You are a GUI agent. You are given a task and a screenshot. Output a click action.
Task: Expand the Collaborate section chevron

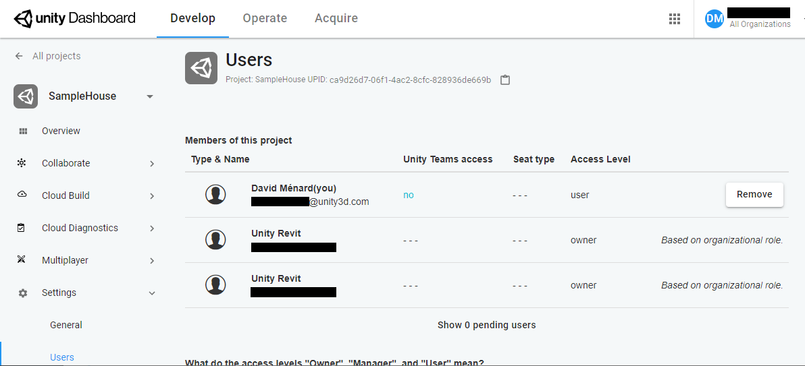pos(152,164)
